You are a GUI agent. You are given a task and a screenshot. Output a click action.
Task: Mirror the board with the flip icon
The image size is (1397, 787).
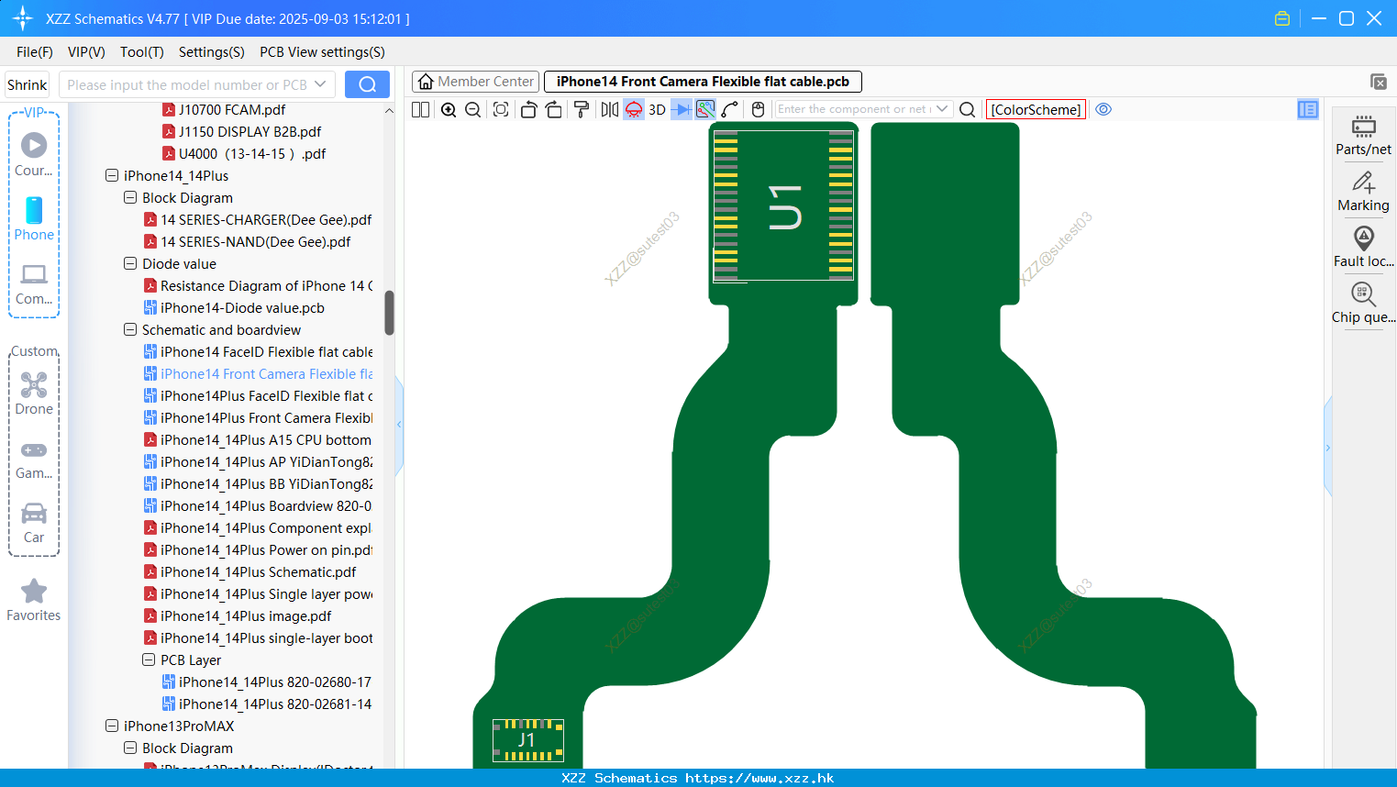pos(609,109)
